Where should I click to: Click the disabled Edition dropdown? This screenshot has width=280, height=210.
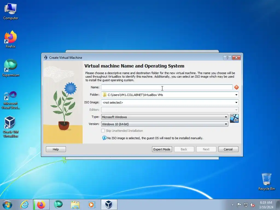pyautogui.click(x=170, y=110)
